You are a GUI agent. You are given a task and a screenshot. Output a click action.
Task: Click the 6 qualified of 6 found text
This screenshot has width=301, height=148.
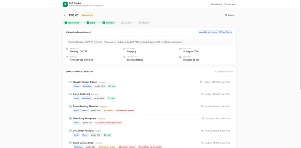(x=224, y=71)
